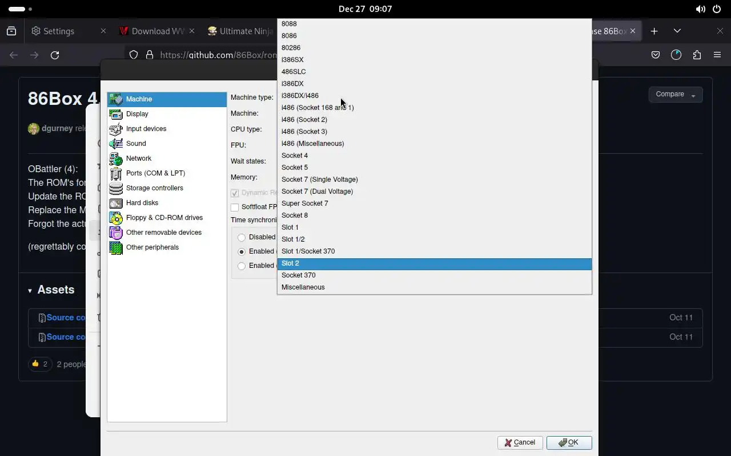Viewport: 731px width, 456px height.
Task: Select the first Enabled time sync radio
Action: point(242,251)
